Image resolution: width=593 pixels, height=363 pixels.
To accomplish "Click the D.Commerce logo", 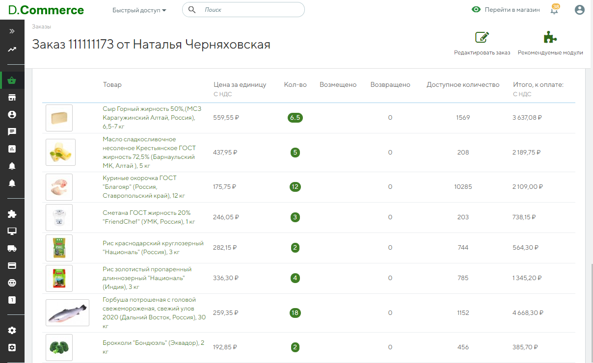I will pos(46,10).
